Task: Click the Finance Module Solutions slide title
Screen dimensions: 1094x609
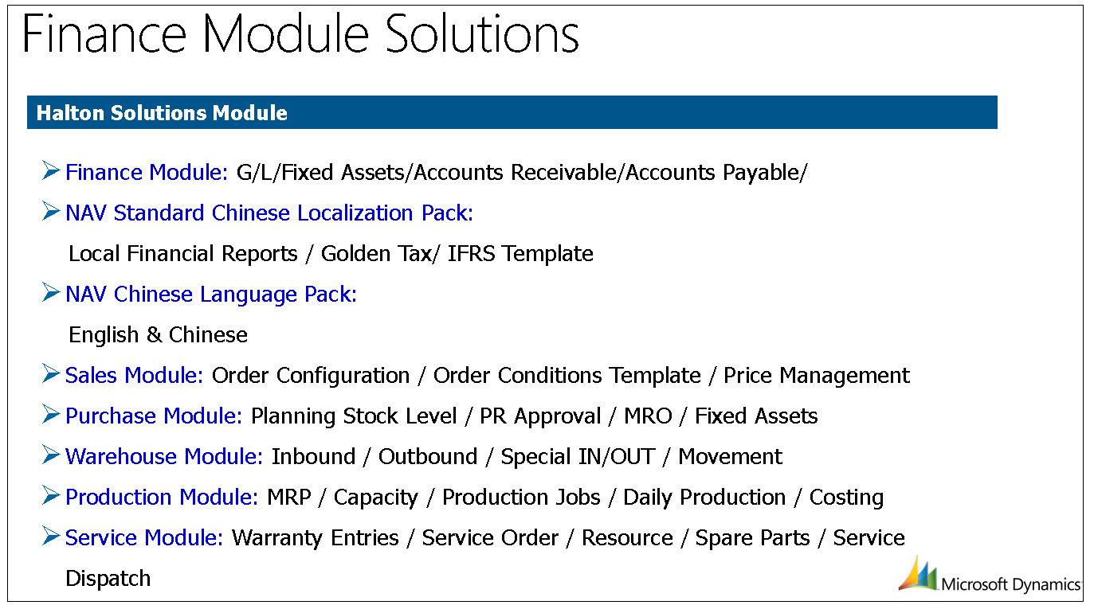Action: pos(300,35)
